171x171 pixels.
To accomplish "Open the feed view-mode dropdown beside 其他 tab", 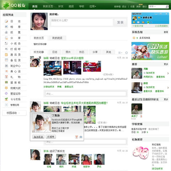I will tap(120, 52).
